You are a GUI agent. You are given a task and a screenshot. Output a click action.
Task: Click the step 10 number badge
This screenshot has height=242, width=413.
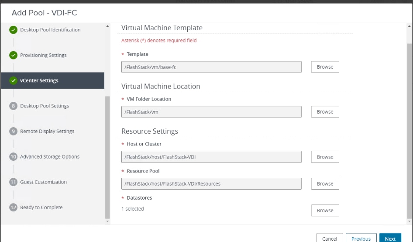(14, 157)
